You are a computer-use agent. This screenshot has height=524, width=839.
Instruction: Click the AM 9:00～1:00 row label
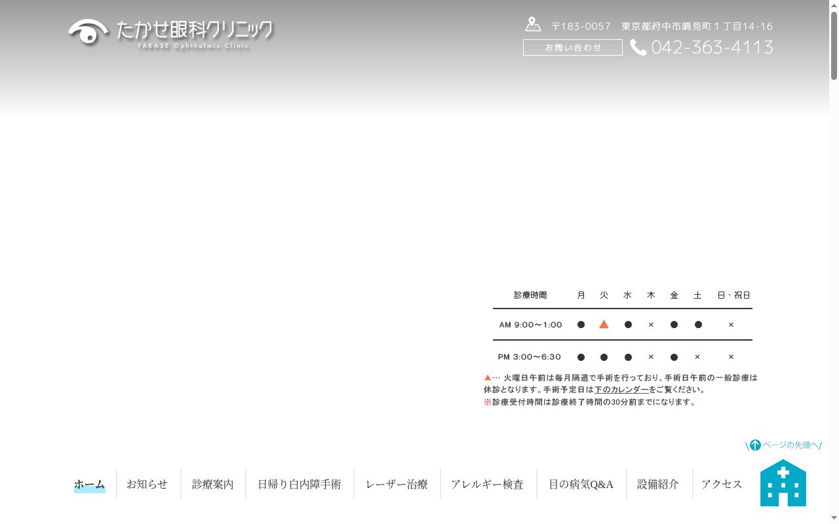click(x=531, y=325)
